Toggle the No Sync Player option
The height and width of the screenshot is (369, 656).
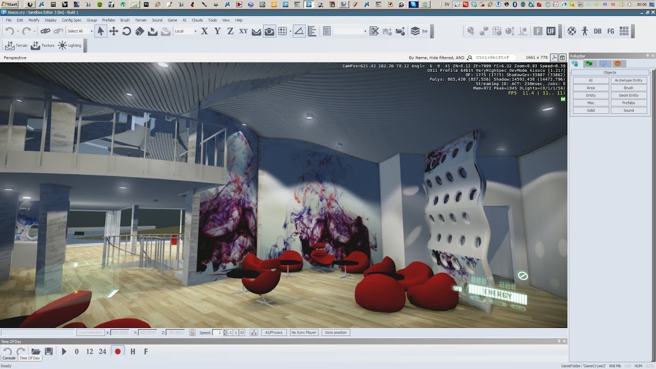pyautogui.click(x=304, y=333)
